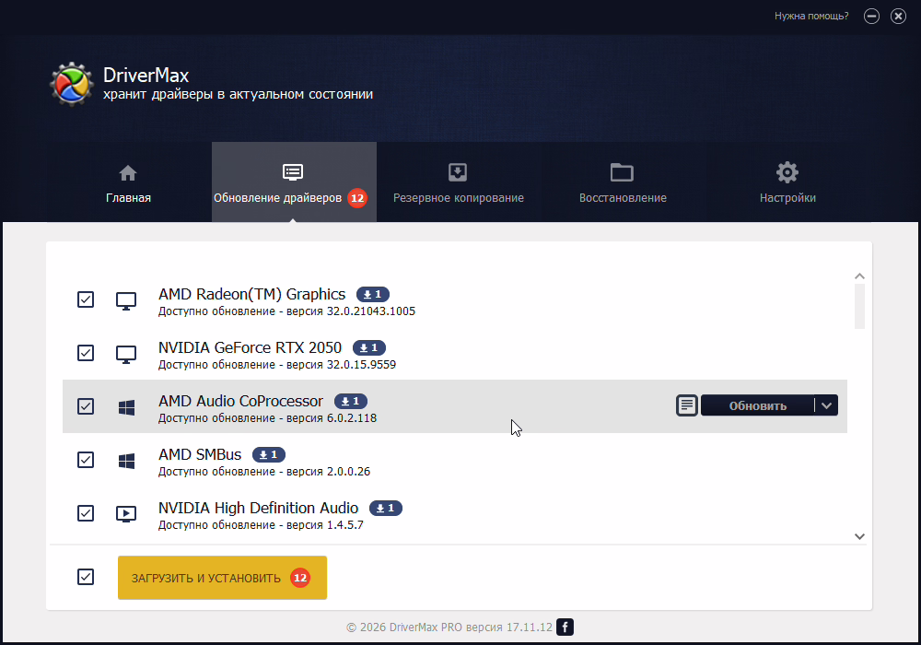This screenshot has height=645, width=921.
Task: Toggle the AMD SMBus checkbox
Action: (x=86, y=459)
